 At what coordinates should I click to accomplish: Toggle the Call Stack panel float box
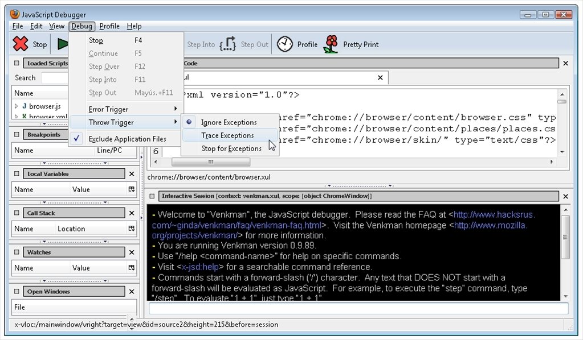(17, 213)
